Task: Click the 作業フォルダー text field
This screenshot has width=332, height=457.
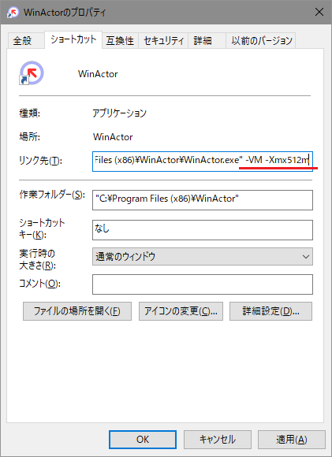Action: point(203,200)
